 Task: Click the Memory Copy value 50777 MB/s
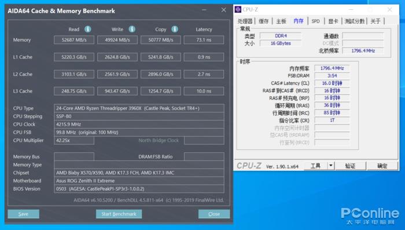click(x=161, y=40)
